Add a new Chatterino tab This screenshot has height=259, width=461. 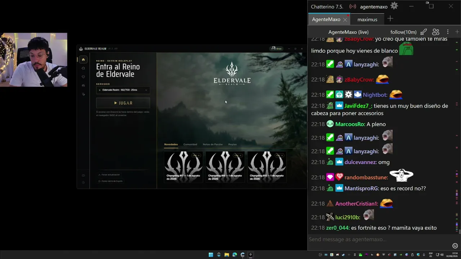tap(390, 19)
